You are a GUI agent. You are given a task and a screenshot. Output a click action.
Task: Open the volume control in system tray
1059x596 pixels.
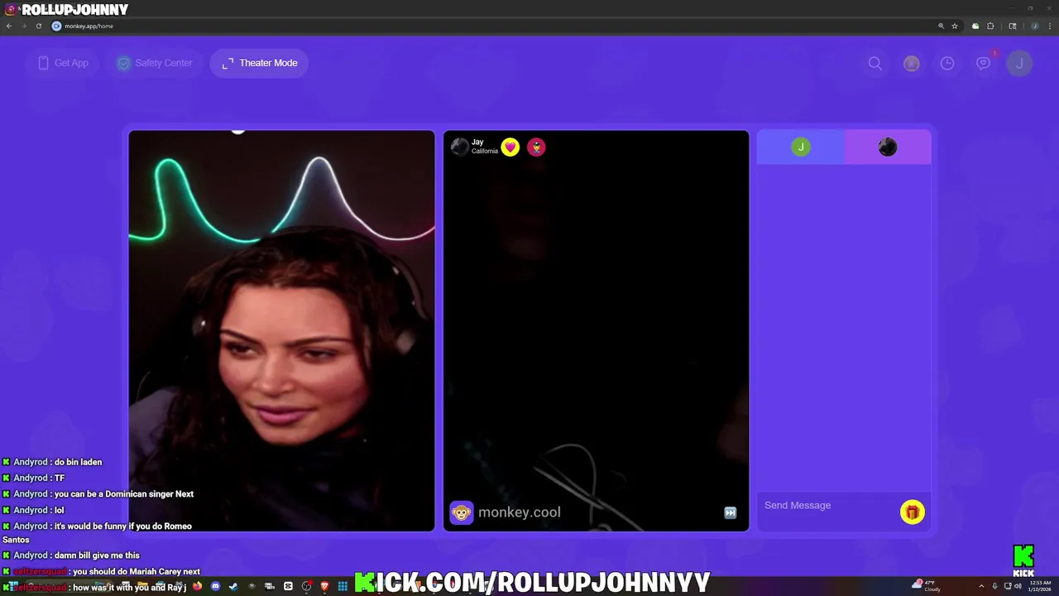[x=1018, y=586]
